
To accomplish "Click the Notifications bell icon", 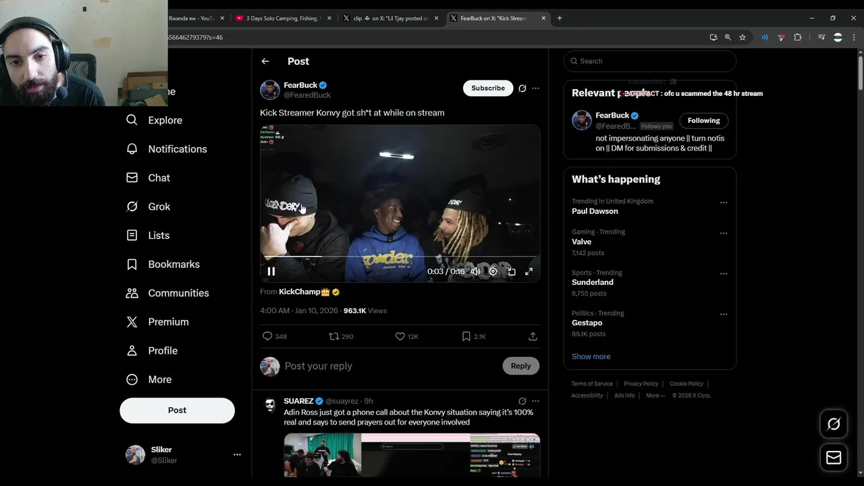I will [132, 149].
